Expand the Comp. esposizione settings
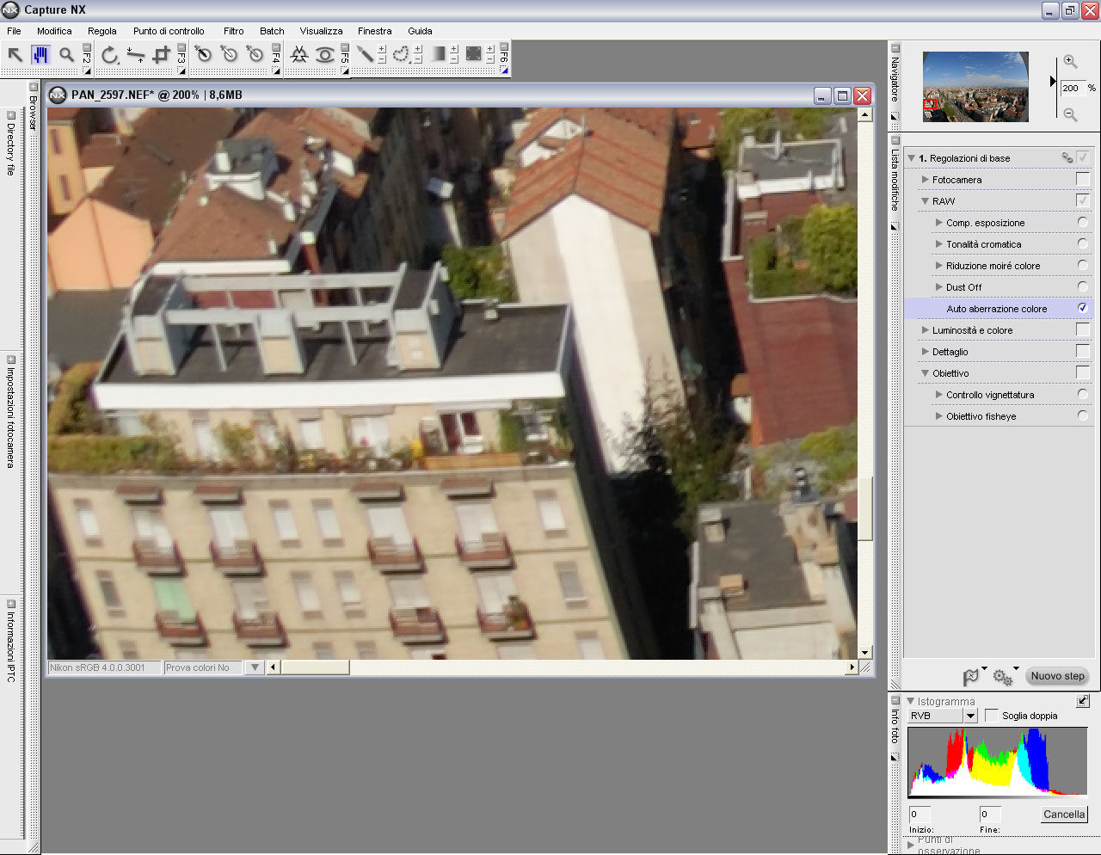The height and width of the screenshot is (855, 1101). pyautogui.click(x=938, y=223)
